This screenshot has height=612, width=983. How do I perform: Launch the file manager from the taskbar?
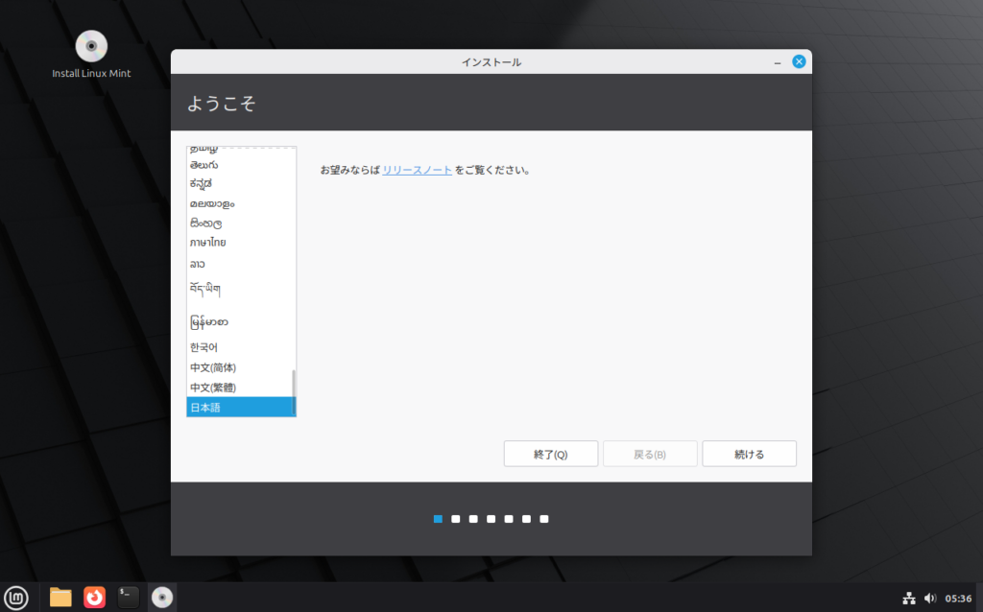[60, 597]
